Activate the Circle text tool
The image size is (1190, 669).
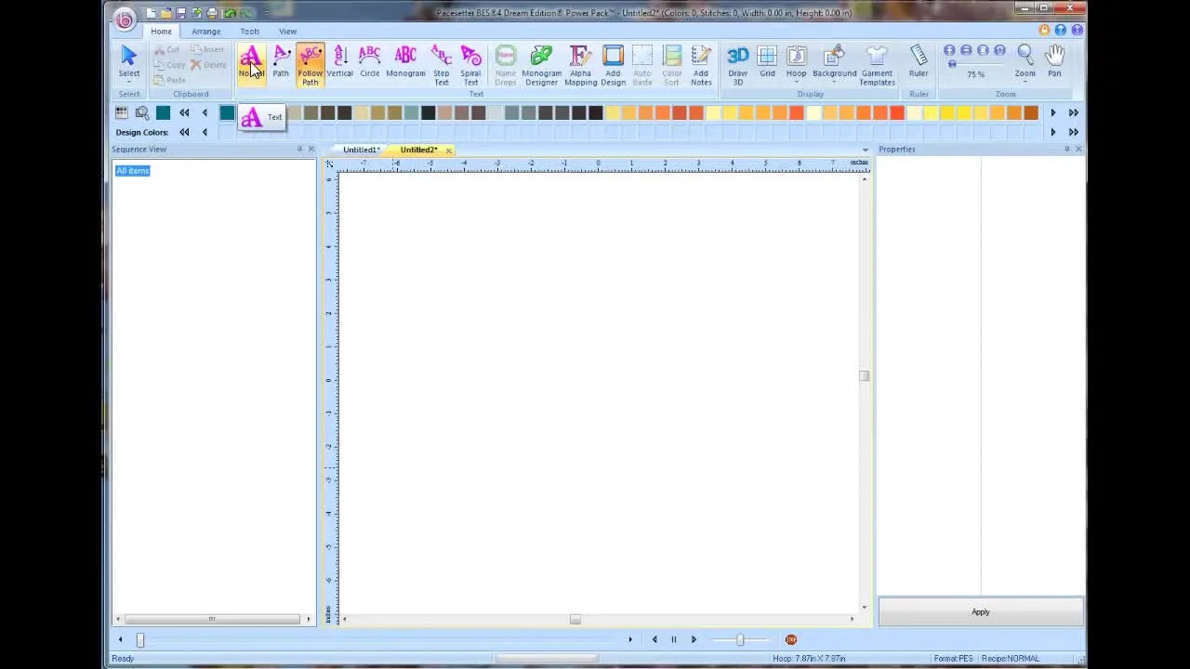[369, 63]
